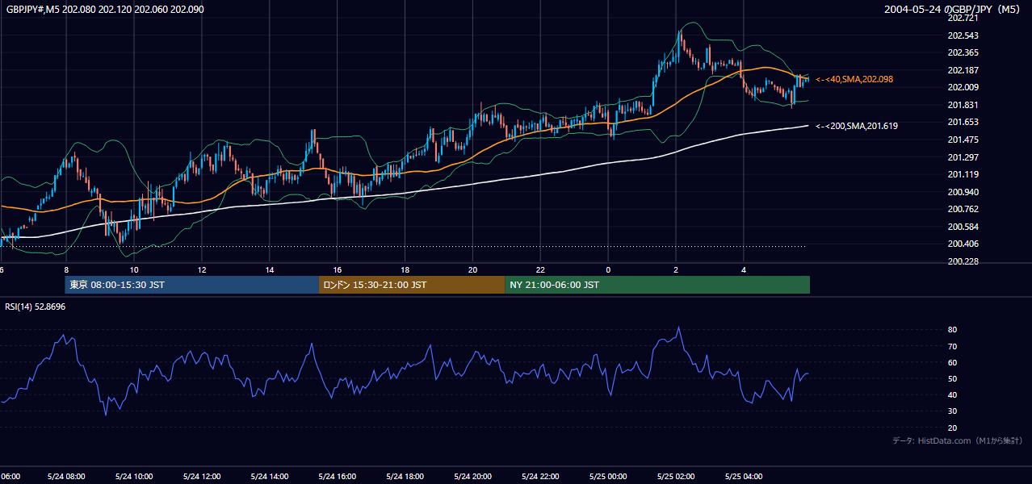
Task: Click RSI scale value 70
Action: (952, 346)
